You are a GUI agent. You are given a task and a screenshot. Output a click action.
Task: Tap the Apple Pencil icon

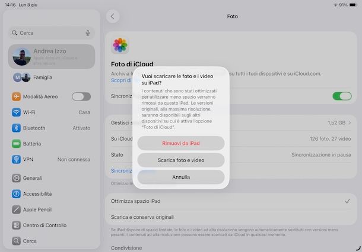[16, 209]
